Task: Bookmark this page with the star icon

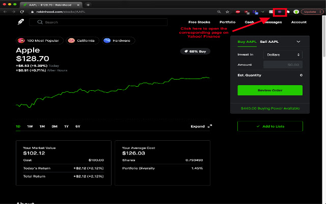Action: (228, 12)
